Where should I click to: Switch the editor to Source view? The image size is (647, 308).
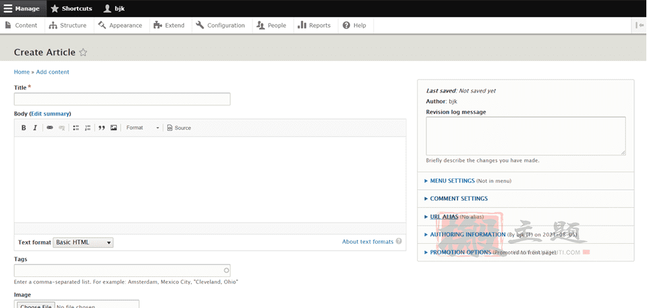[179, 128]
